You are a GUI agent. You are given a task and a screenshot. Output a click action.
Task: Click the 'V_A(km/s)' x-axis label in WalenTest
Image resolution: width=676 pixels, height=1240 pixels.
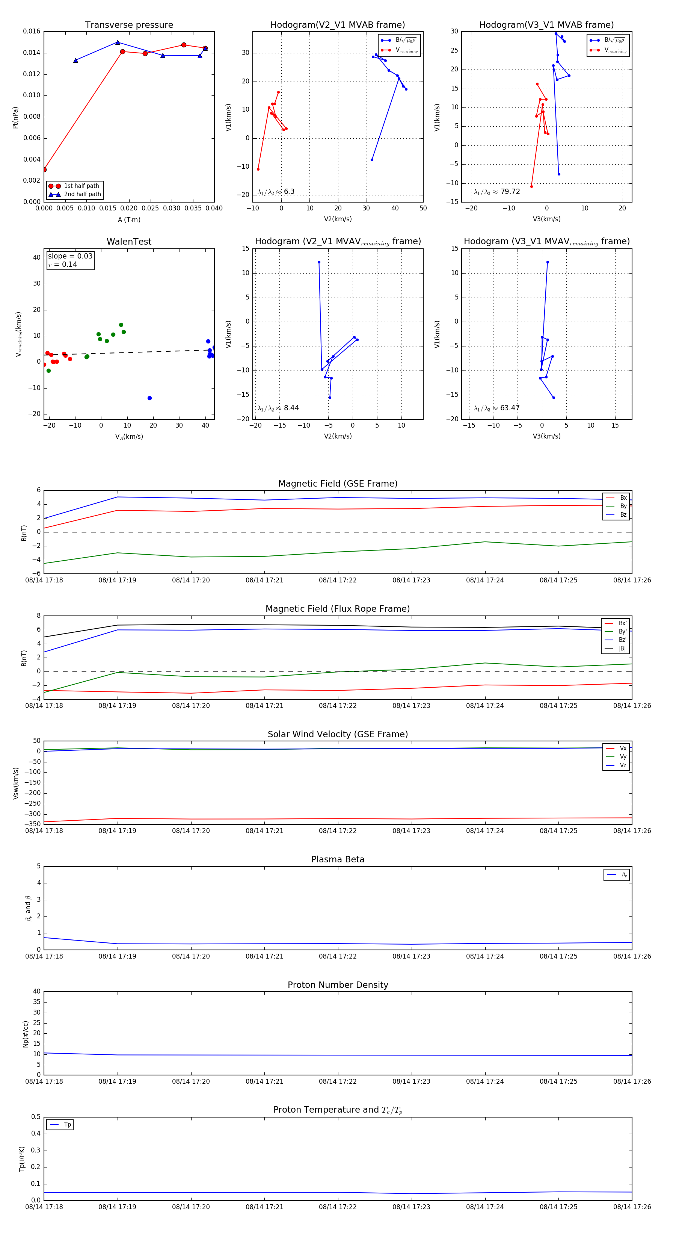(129, 437)
